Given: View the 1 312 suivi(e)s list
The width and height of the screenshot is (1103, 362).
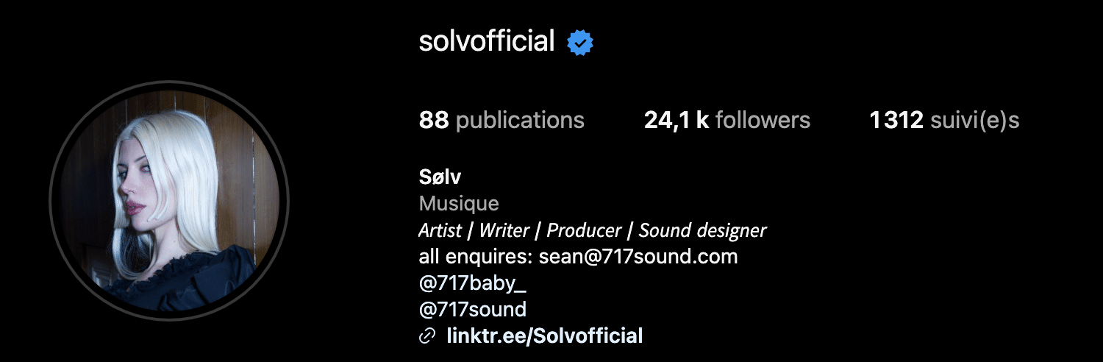Looking at the screenshot, I should coord(944,120).
